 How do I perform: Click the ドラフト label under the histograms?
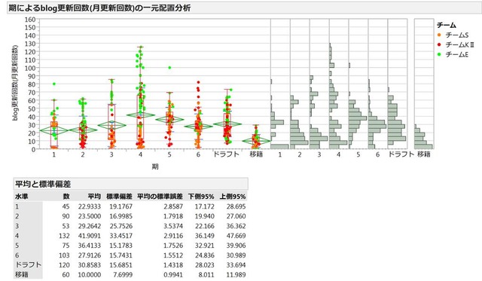[401, 154]
